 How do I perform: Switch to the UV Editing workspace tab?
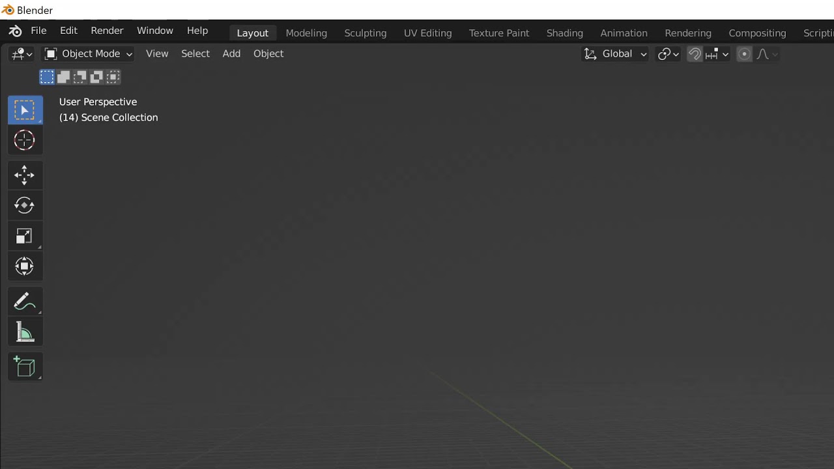coord(428,33)
